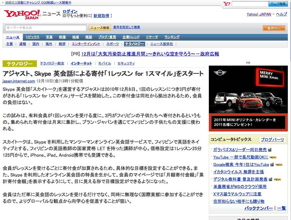The width and height of the screenshot is (291, 220).
Task: Open the モバイル subcategory
Action: (105, 63)
